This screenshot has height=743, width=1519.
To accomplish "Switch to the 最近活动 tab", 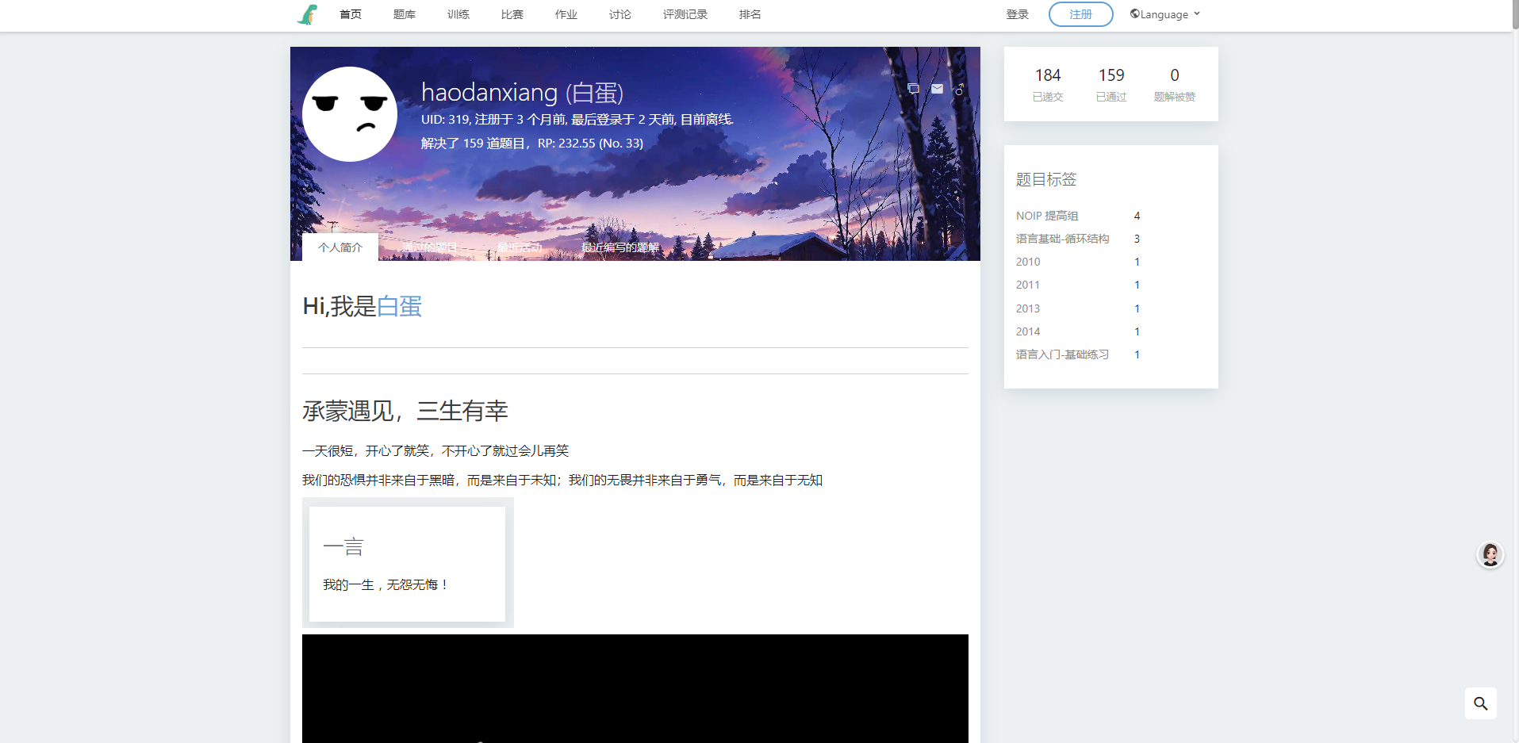I will [x=520, y=247].
